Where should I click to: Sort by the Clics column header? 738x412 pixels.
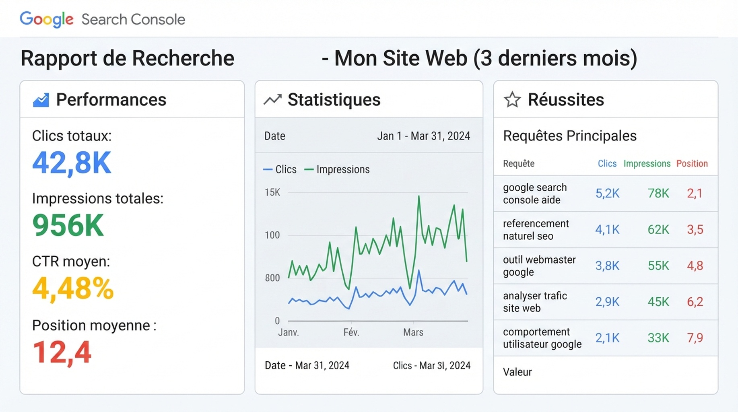[x=607, y=163]
